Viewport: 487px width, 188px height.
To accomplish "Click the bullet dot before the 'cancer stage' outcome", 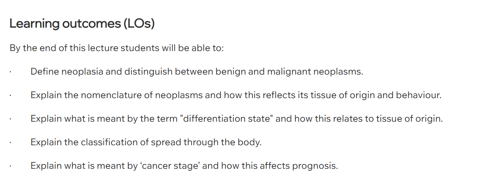I will tap(11, 166).
